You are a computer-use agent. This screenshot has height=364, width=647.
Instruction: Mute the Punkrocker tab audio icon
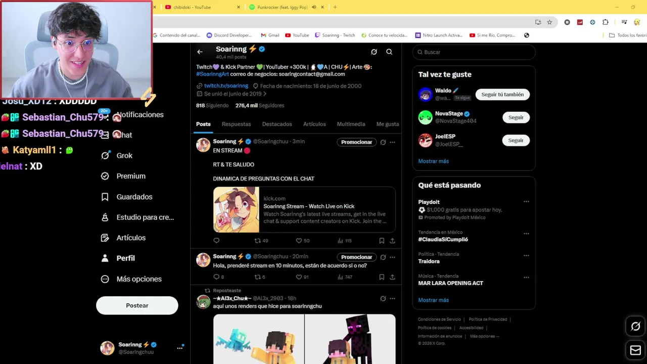click(x=314, y=7)
